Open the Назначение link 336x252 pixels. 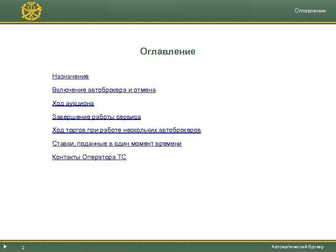pos(70,76)
